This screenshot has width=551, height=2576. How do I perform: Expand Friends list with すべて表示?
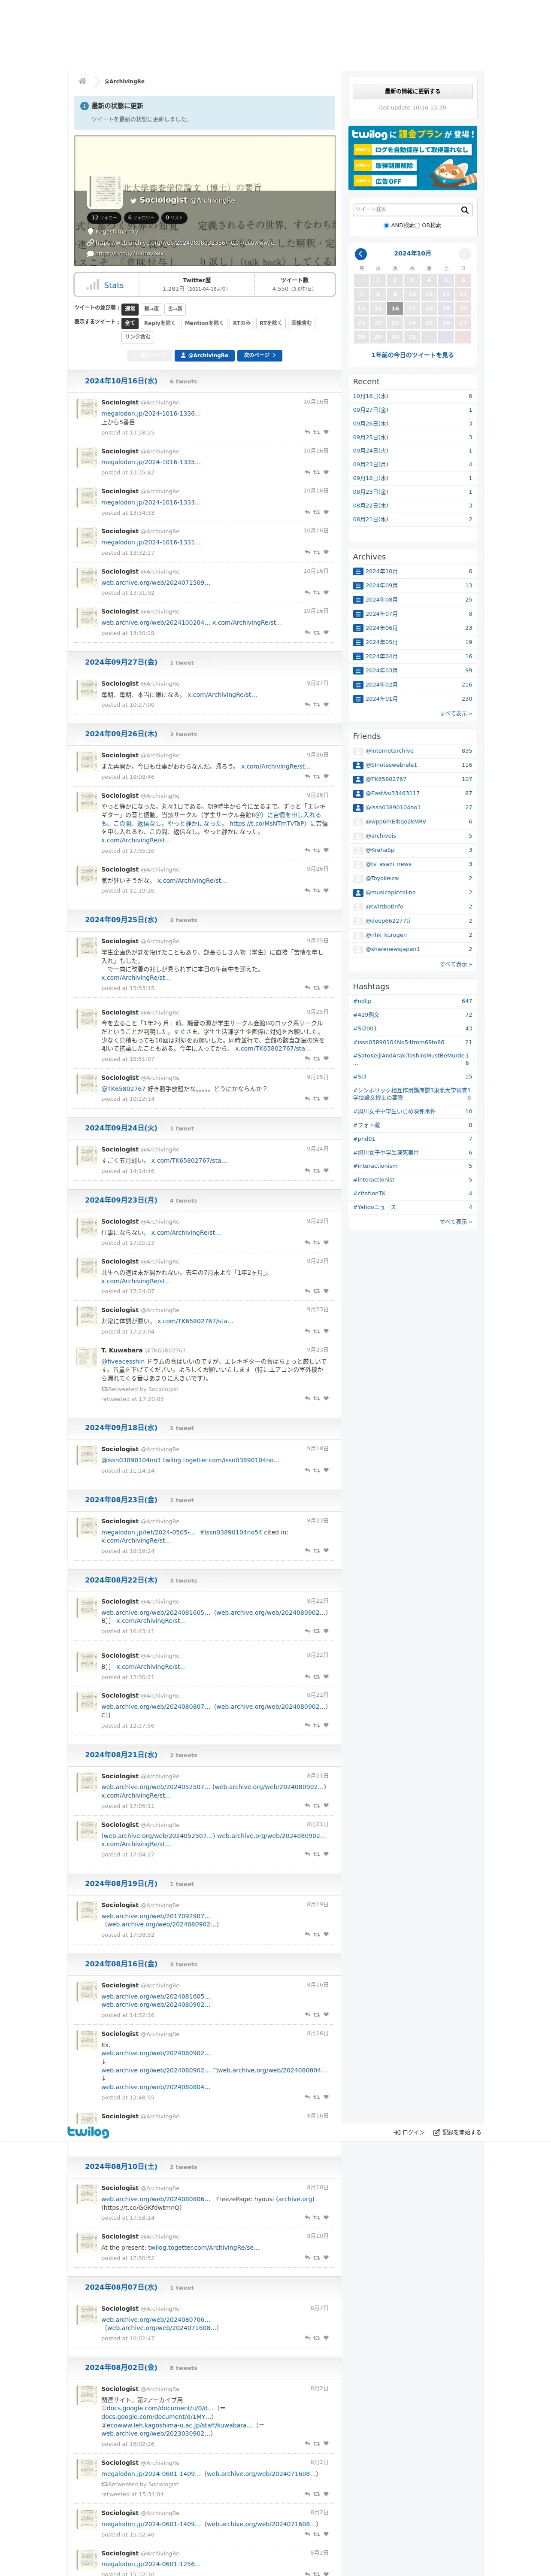pos(456,964)
